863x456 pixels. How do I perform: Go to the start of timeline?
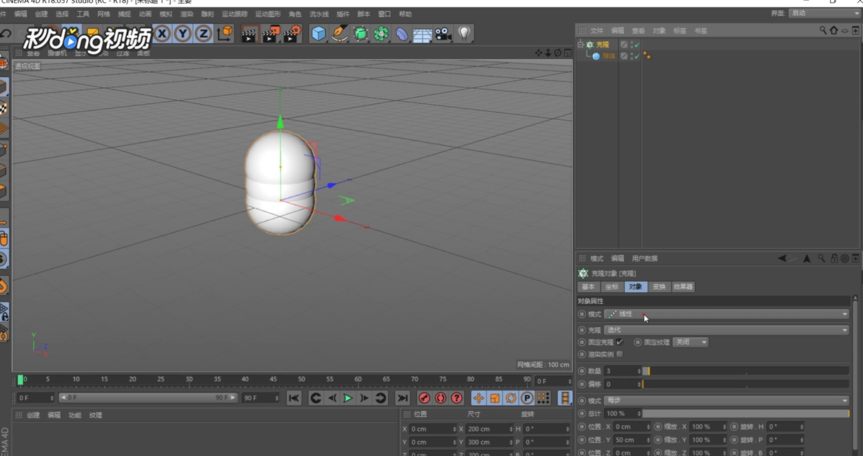pos(294,398)
